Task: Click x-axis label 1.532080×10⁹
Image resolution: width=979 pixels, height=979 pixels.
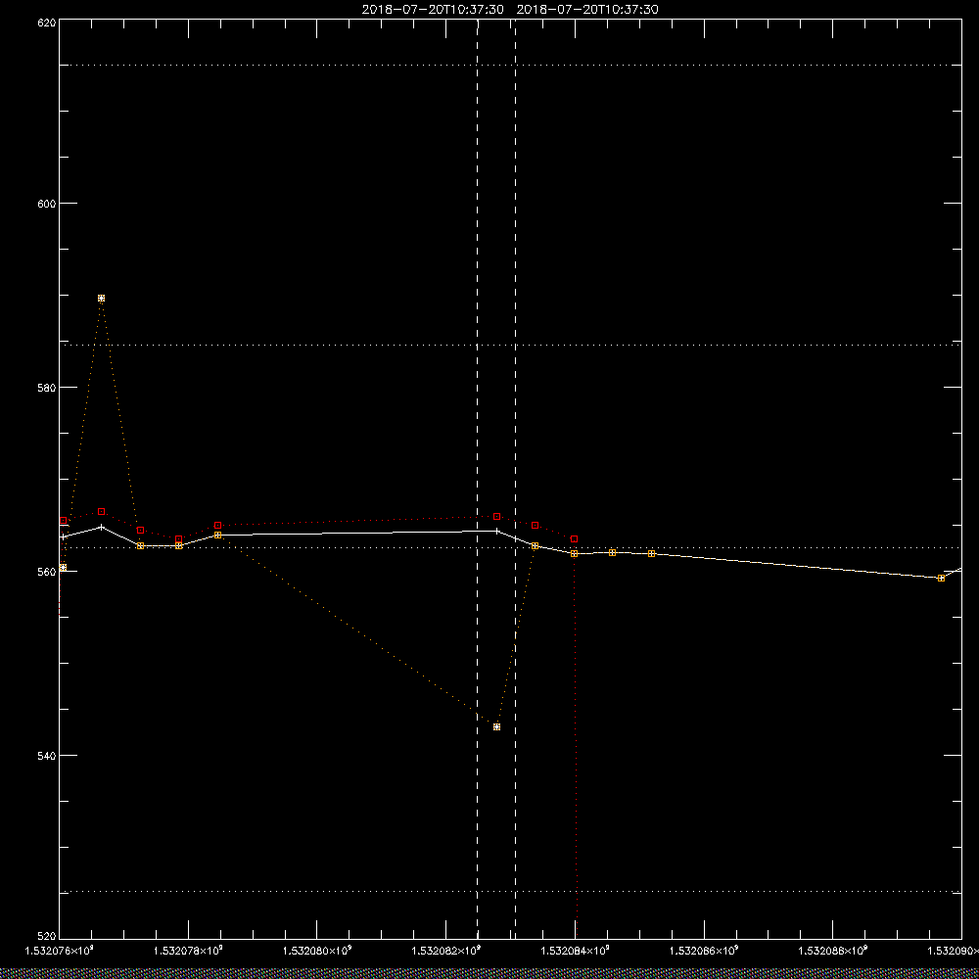Action: click(x=318, y=951)
